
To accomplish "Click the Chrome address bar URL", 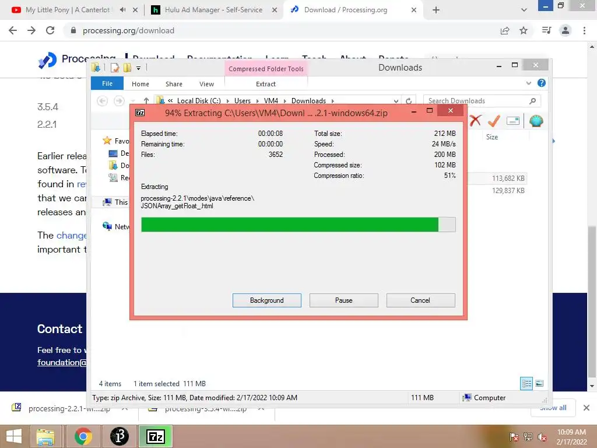I will [128, 30].
